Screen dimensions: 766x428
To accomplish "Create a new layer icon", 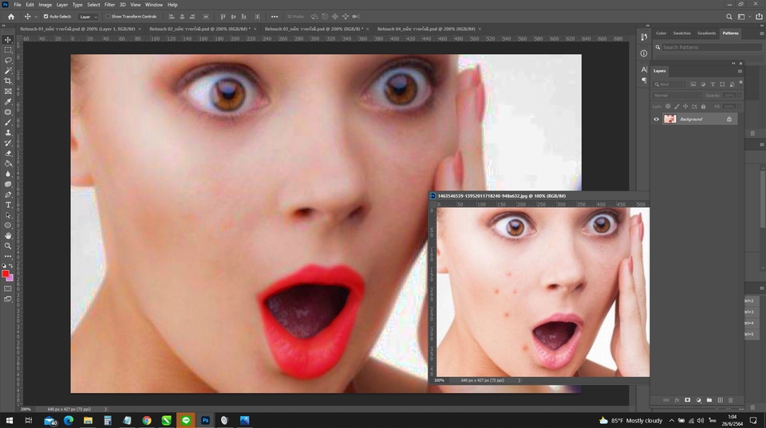I will (x=720, y=400).
